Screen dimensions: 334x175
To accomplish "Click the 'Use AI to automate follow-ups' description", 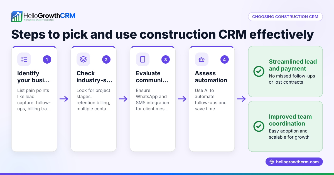I will [211, 99].
